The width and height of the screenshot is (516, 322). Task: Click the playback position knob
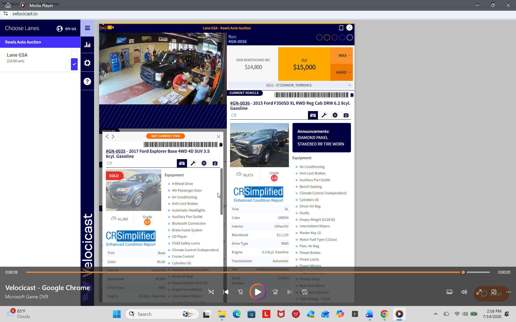(x=463, y=272)
